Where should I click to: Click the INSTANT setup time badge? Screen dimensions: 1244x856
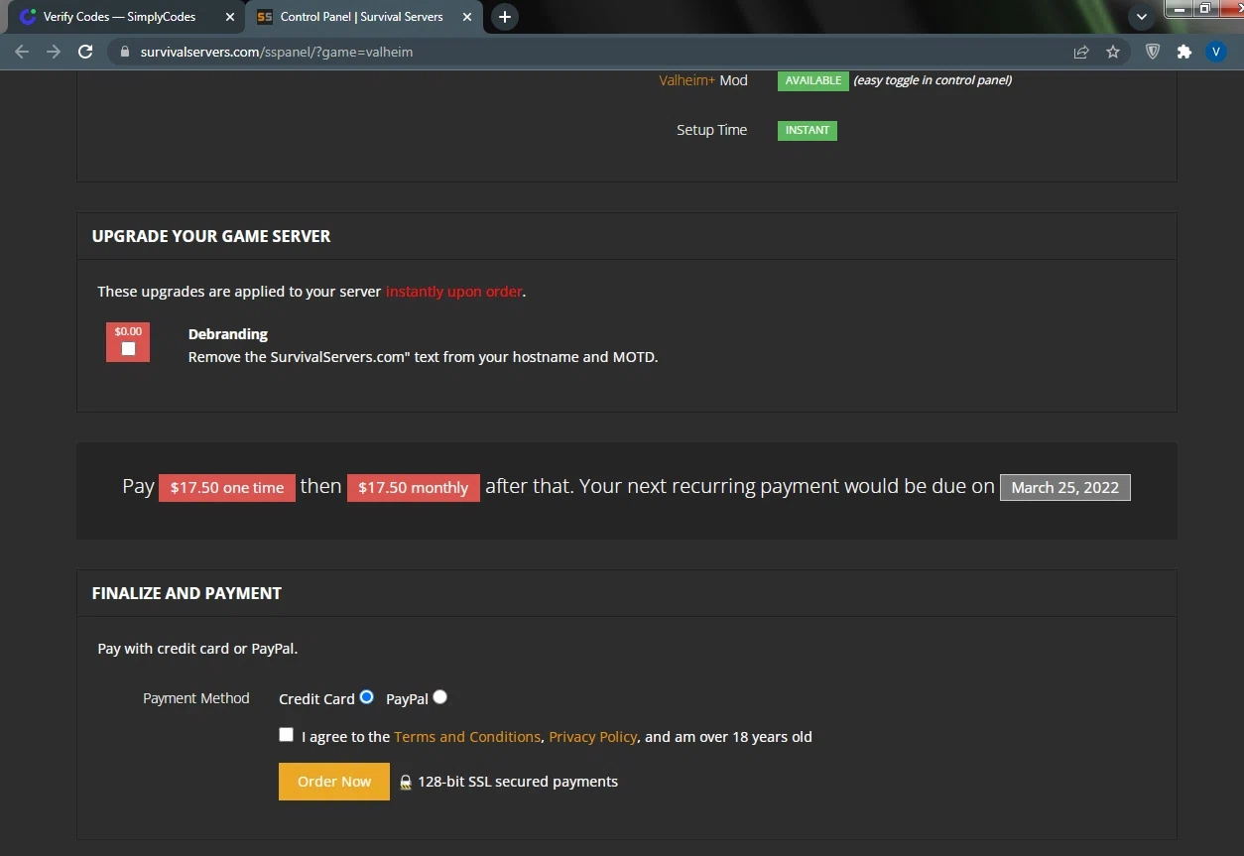click(808, 130)
